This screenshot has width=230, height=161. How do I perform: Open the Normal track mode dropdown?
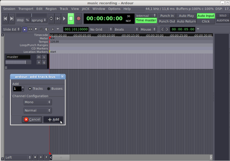[x=38, y=110]
